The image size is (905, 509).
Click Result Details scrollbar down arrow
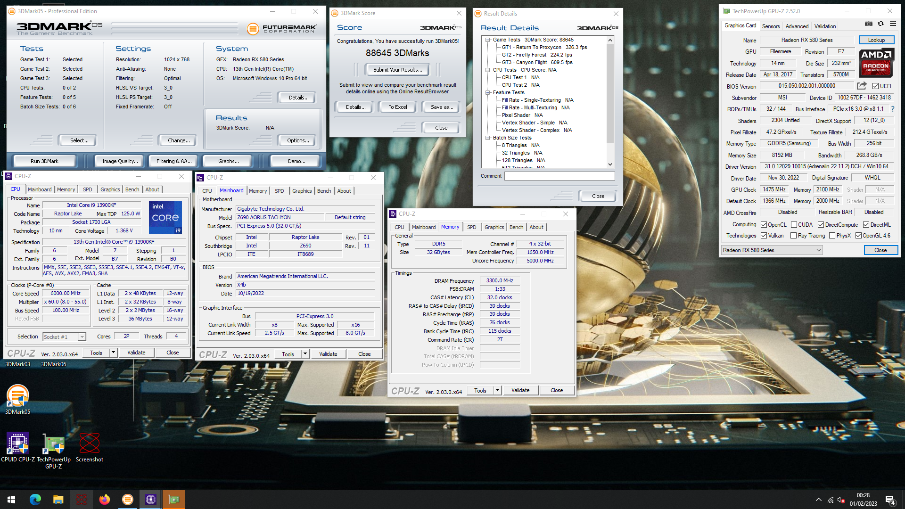(610, 164)
